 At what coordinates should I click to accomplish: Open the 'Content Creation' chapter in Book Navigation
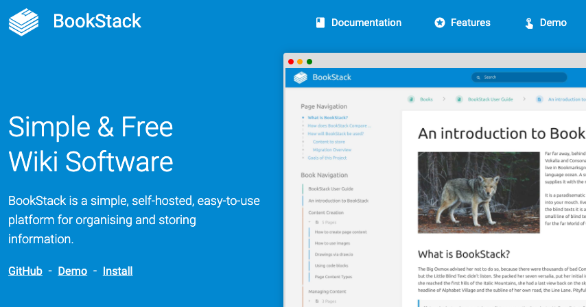[x=326, y=212]
